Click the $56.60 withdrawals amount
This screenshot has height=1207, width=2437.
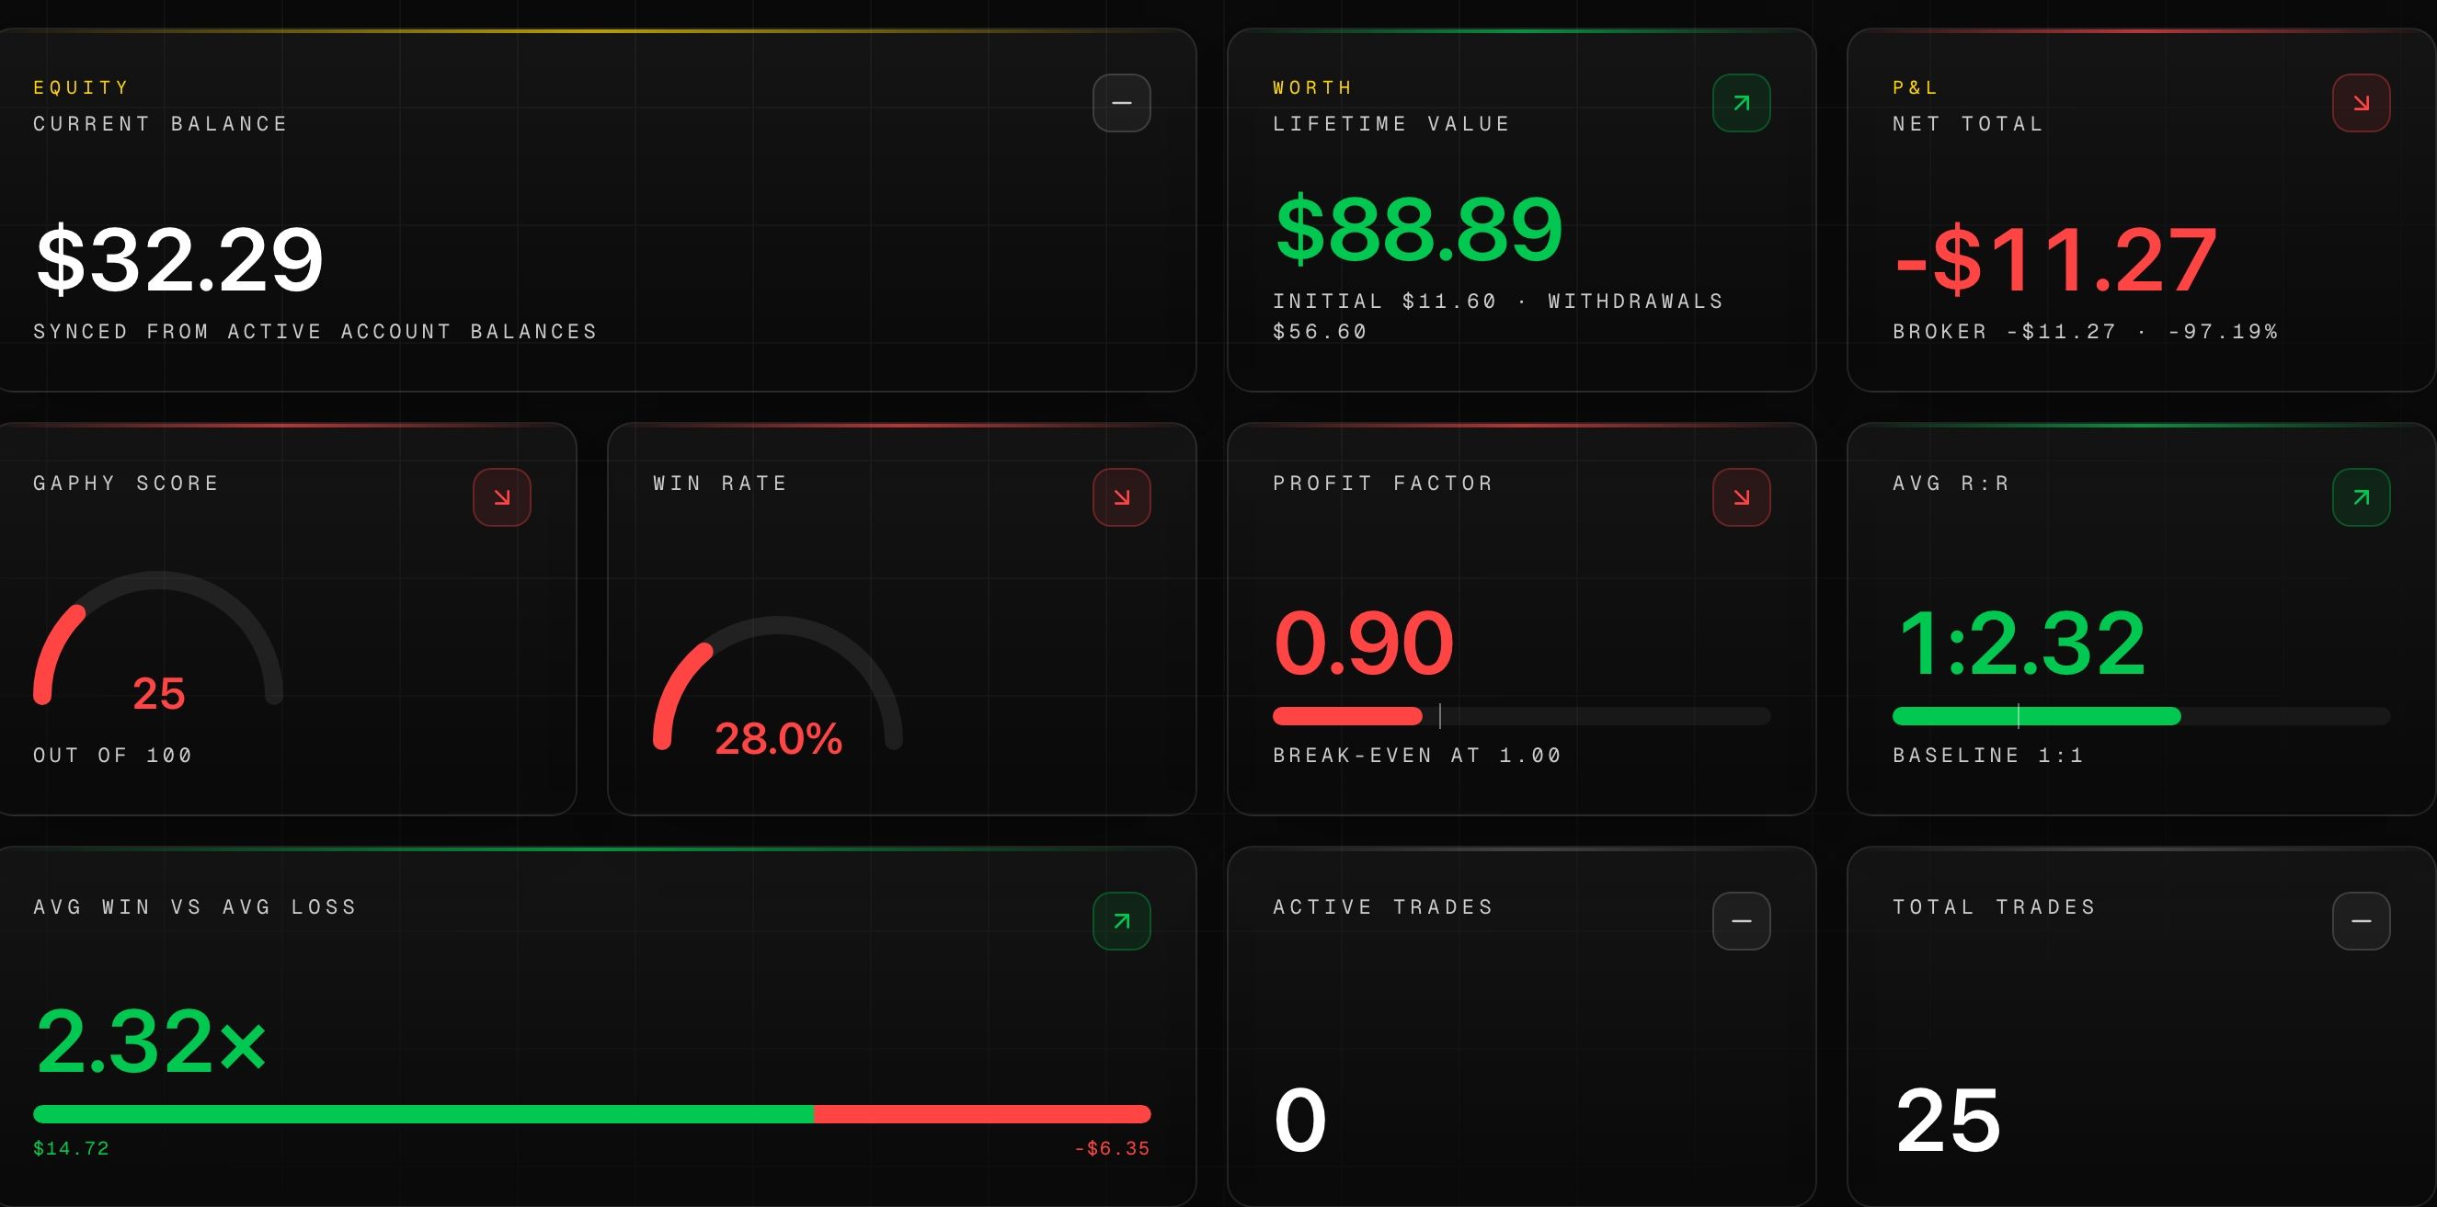pyautogui.click(x=1320, y=332)
